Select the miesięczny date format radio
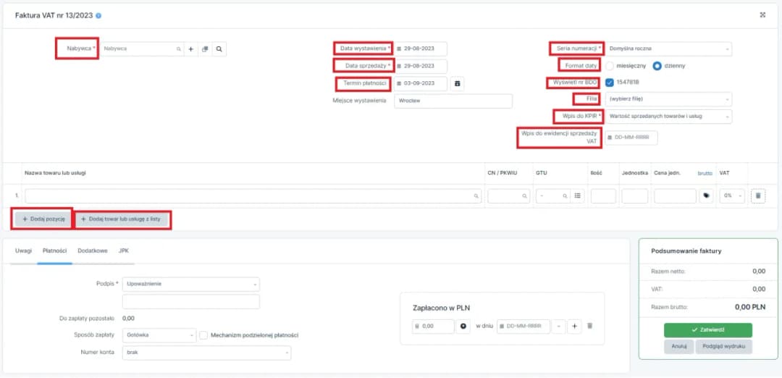The height and width of the screenshot is (378, 782). pyautogui.click(x=610, y=66)
